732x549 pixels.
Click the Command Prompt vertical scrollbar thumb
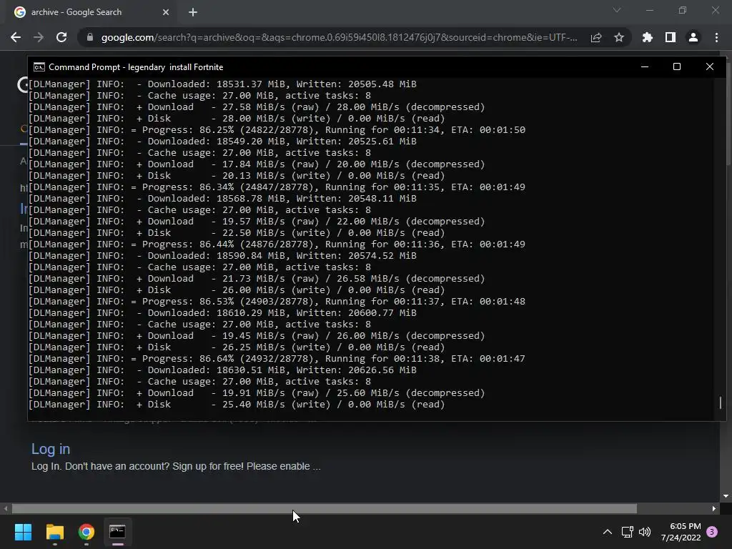(x=721, y=402)
